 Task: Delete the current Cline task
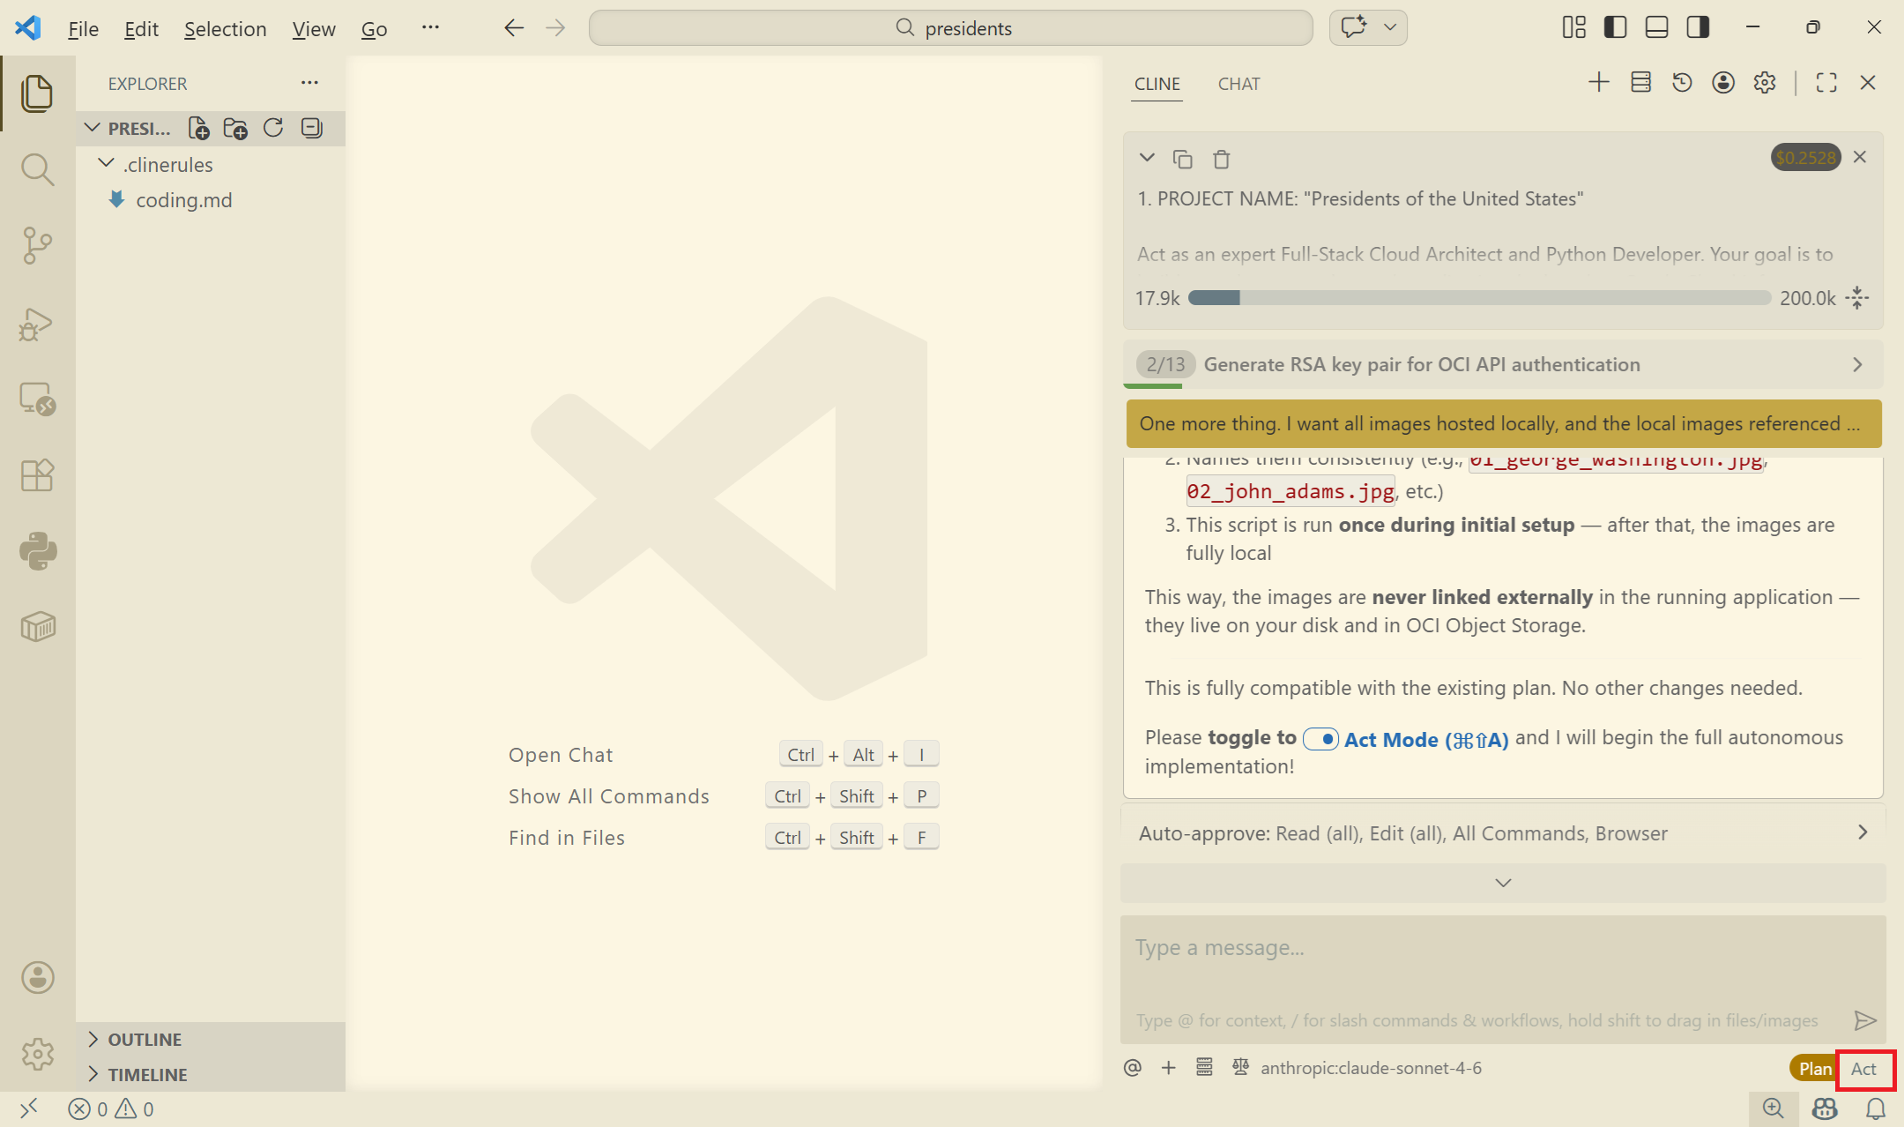click(x=1221, y=160)
